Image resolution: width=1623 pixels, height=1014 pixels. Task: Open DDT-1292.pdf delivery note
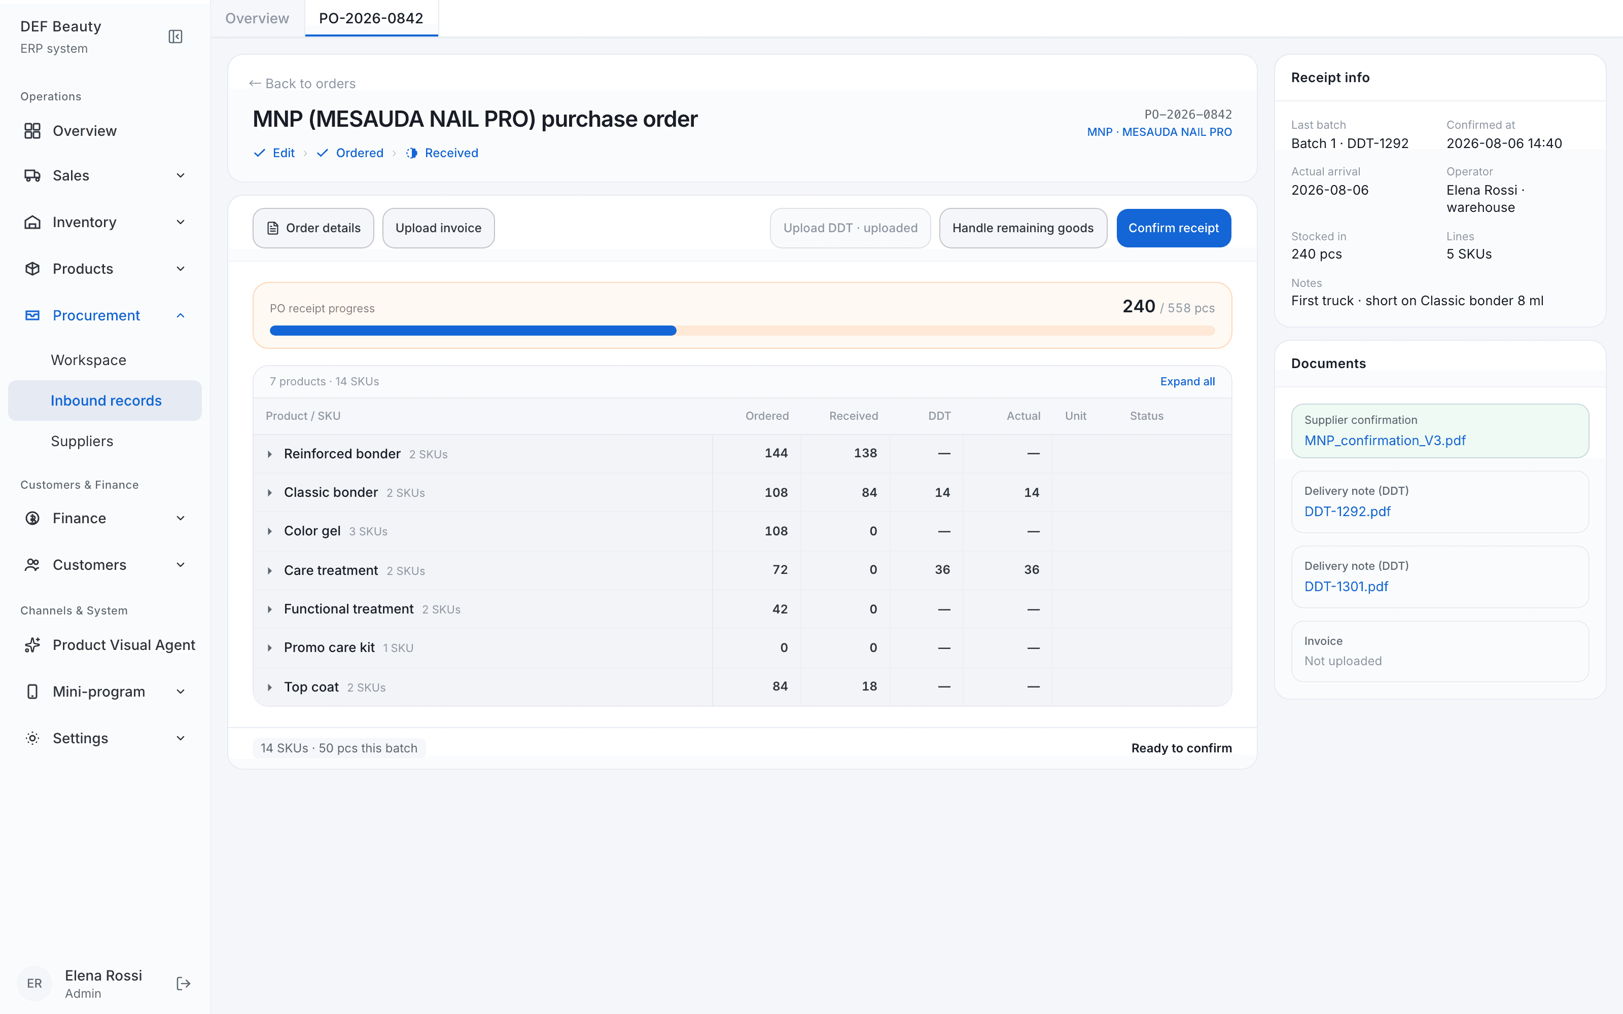click(x=1347, y=512)
